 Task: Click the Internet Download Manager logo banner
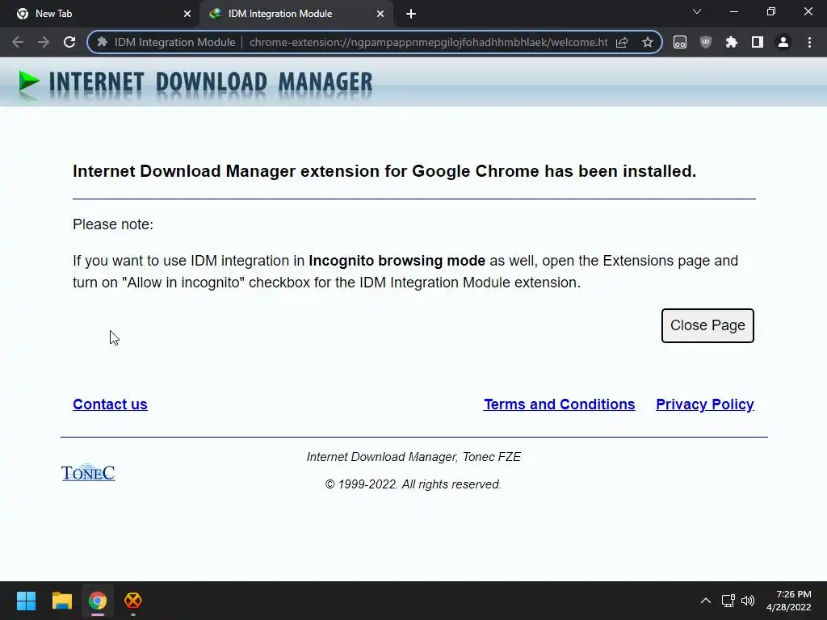(195, 84)
